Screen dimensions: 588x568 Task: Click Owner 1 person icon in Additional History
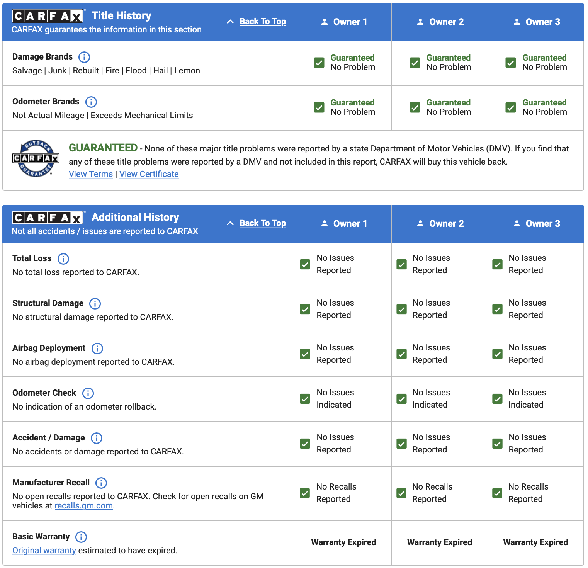point(325,224)
